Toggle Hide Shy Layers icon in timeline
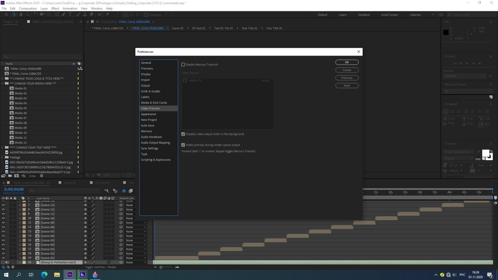Screen dimensions: 498x280 point(124,191)
